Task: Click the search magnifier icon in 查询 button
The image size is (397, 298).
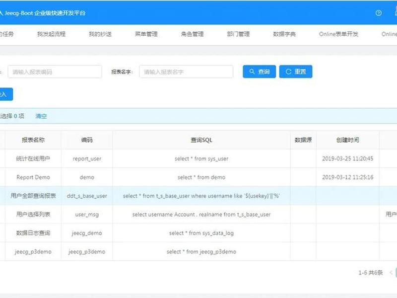Action: coord(252,72)
